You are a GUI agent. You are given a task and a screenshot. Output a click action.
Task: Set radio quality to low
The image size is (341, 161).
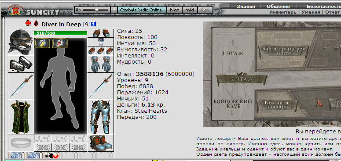tap(205, 10)
